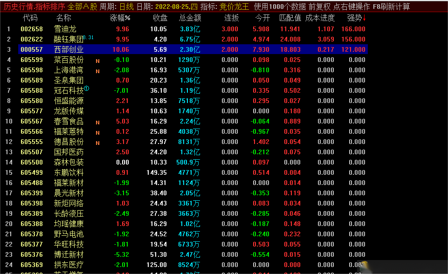Click 总金额 500.9万 for 森林包装
This screenshot has height=274, width=448.
point(188,163)
